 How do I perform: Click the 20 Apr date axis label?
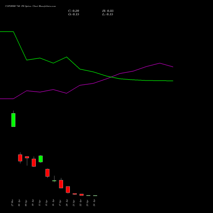pos(67,203)
